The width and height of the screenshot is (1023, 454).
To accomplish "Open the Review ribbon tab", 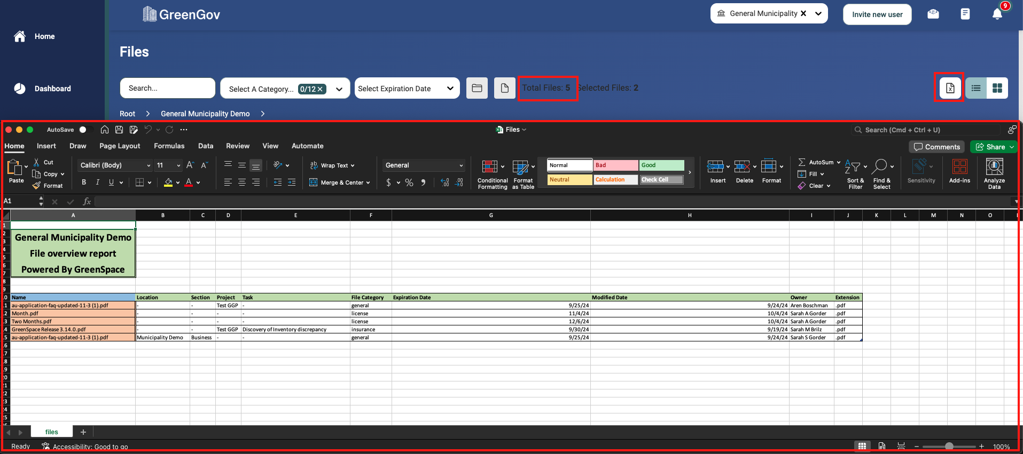I will click(x=238, y=146).
